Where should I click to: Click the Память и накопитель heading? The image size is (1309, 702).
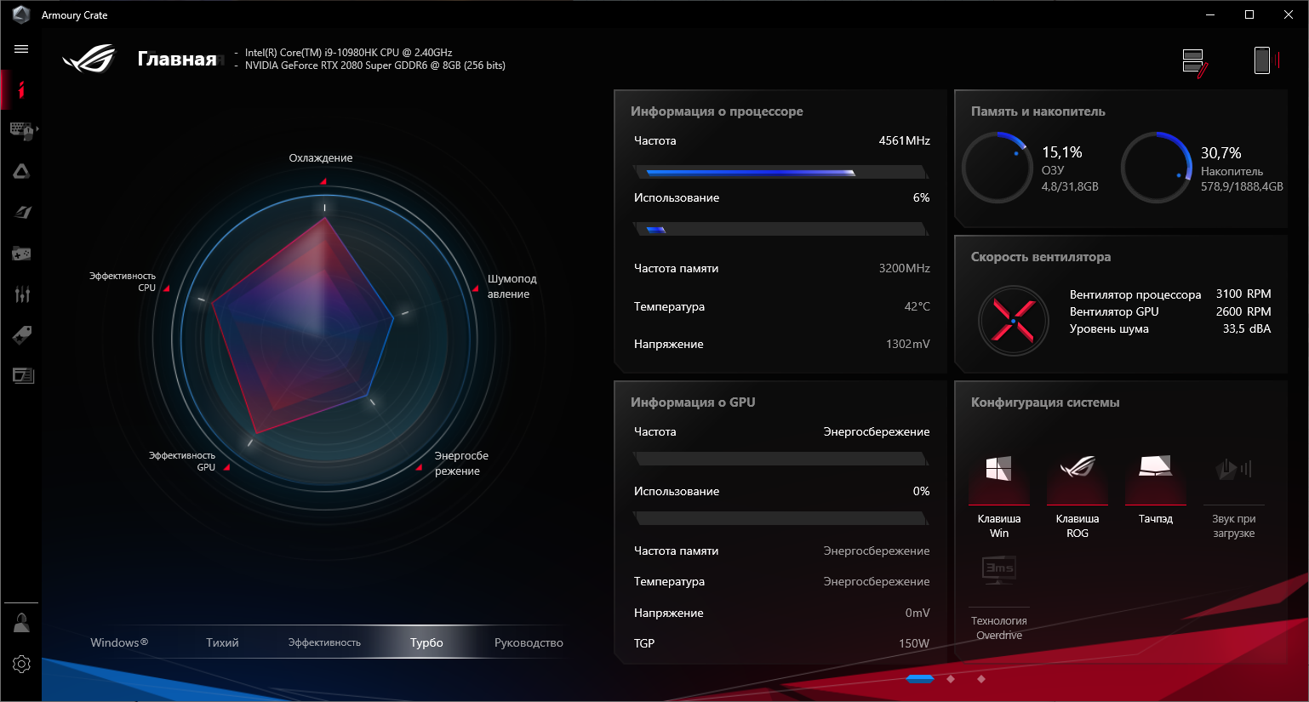coord(1038,111)
